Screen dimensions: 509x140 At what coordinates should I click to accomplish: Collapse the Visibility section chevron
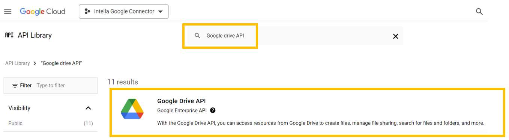click(x=88, y=108)
